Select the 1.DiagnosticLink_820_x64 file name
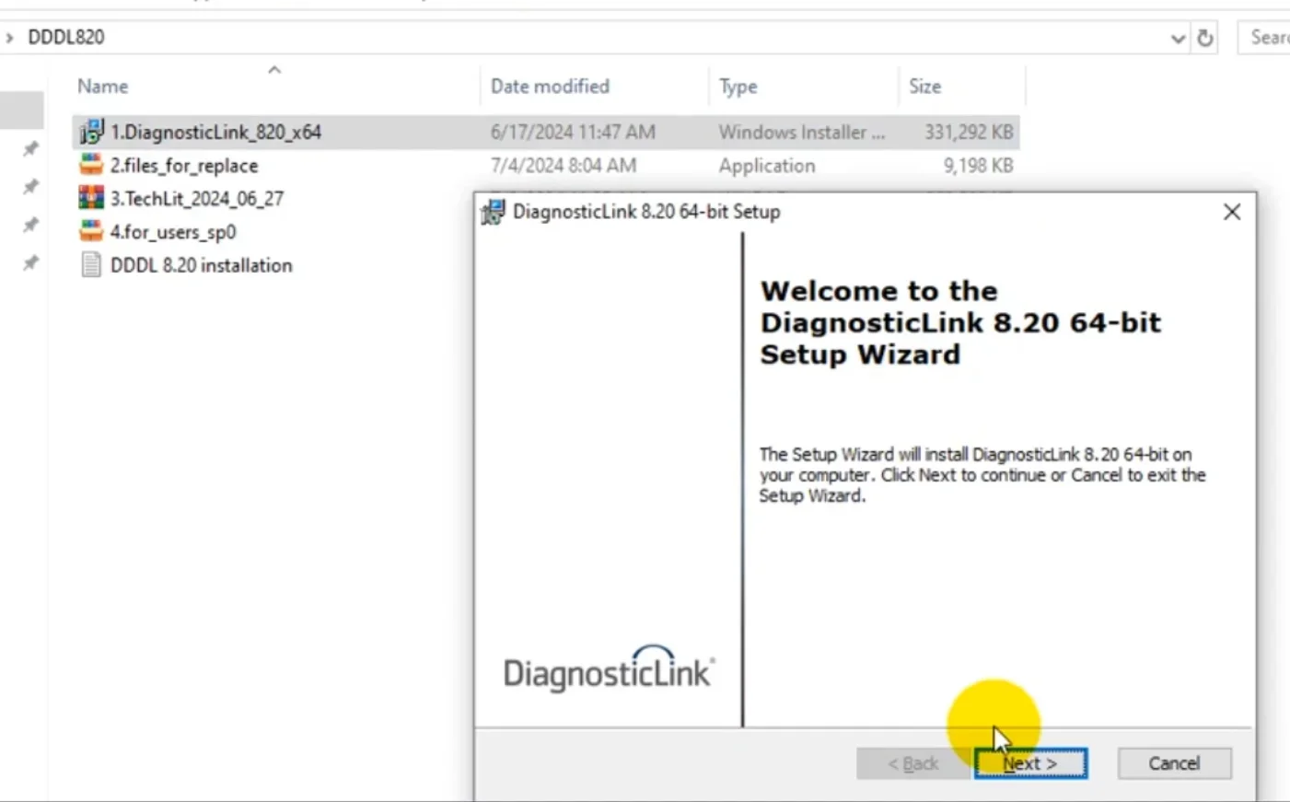1290x802 pixels. (x=216, y=133)
